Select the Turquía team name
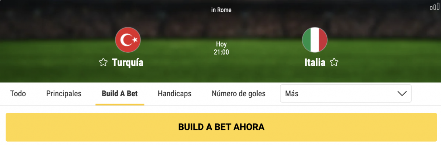The width and height of the screenshot is (441, 145). tap(128, 63)
